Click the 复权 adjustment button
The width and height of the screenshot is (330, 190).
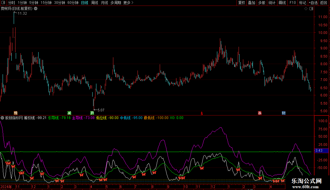click(x=242, y=3)
